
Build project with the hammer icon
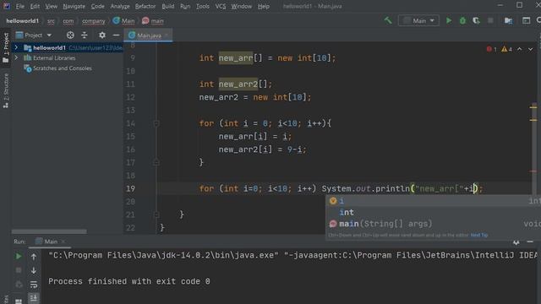pyautogui.click(x=388, y=20)
